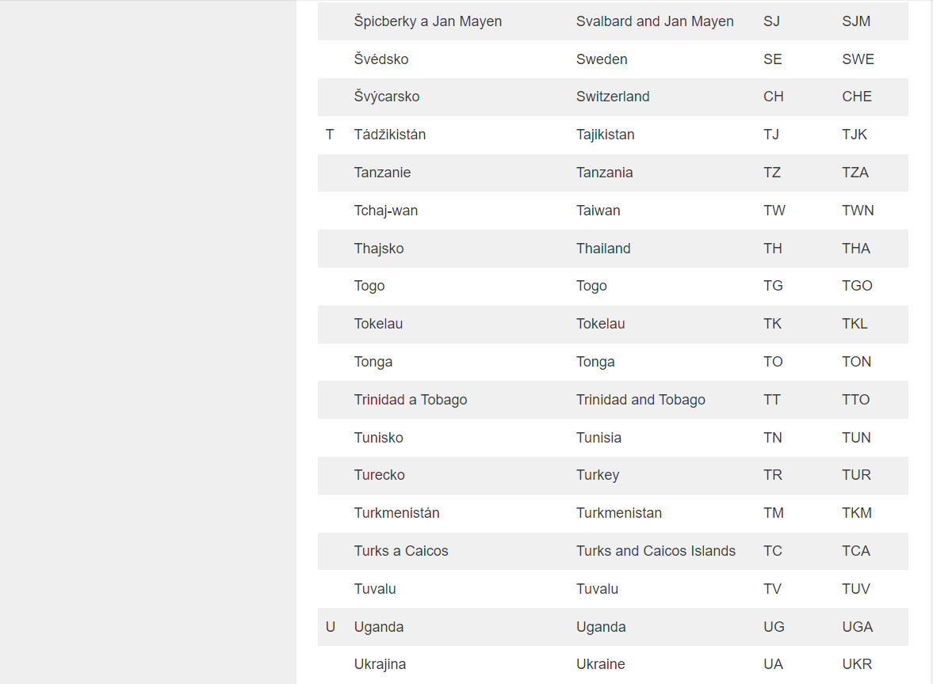Click the Czech name Ukrajina
This screenshot has width=933, height=684.
click(x=380, y=664)
